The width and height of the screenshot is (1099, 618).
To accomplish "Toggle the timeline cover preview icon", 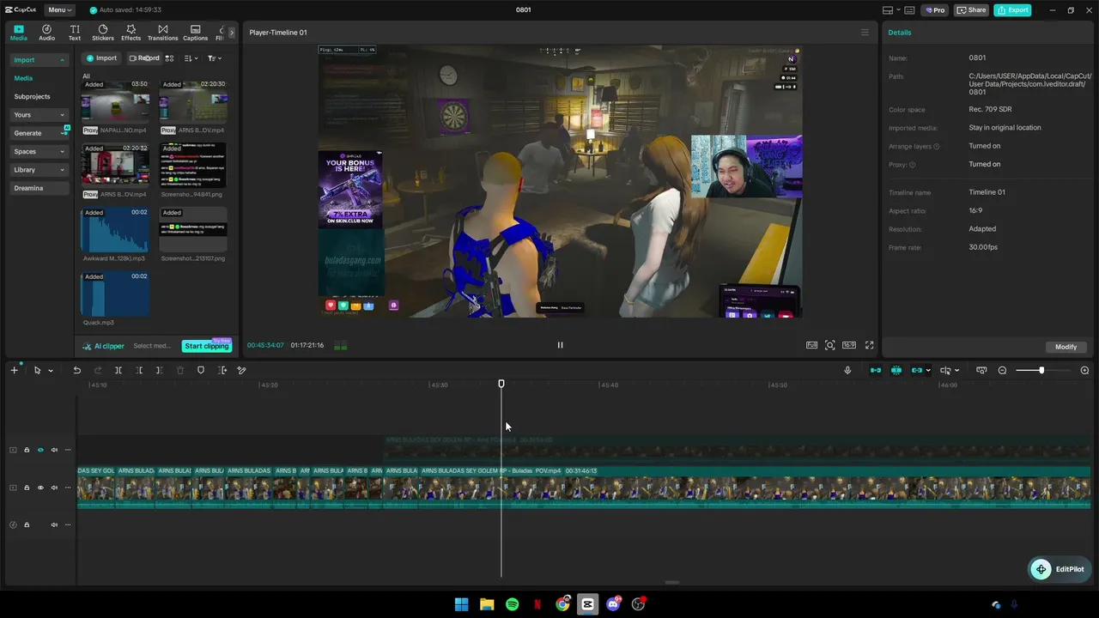I will [x=981, y=370].
